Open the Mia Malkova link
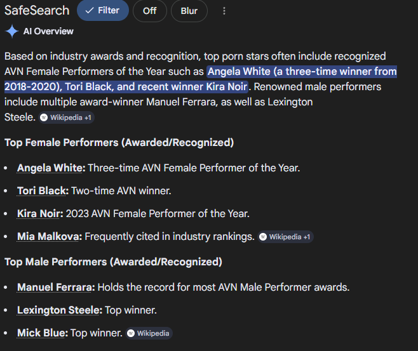 click(48, 237)
